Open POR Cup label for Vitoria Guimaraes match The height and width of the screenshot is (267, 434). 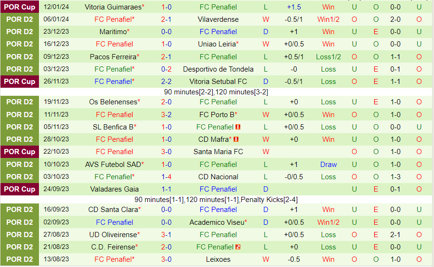[20, 7]
